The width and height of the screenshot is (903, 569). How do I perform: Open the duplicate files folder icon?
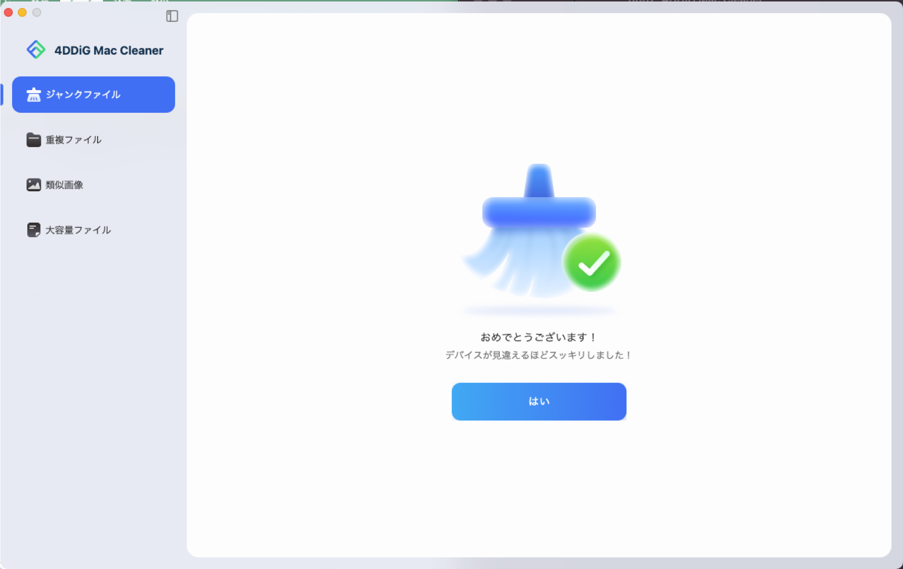coord(33,140)
